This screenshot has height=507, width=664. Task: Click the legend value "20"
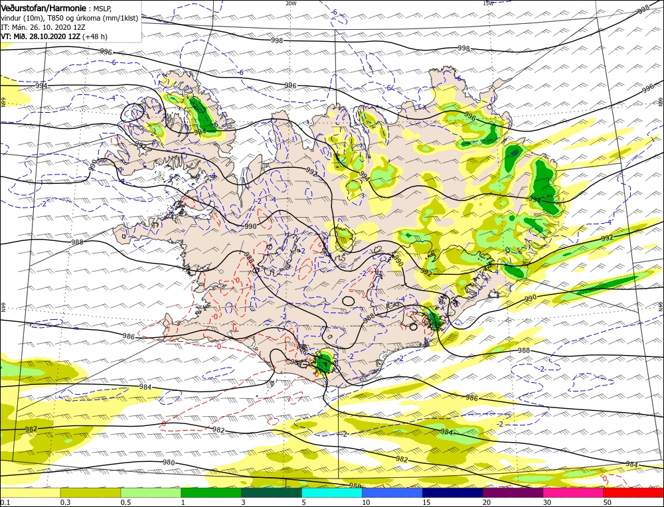click(487, 502)
